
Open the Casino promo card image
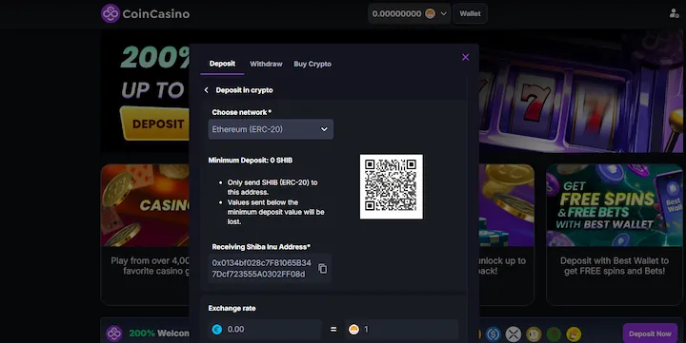(145, 205)
